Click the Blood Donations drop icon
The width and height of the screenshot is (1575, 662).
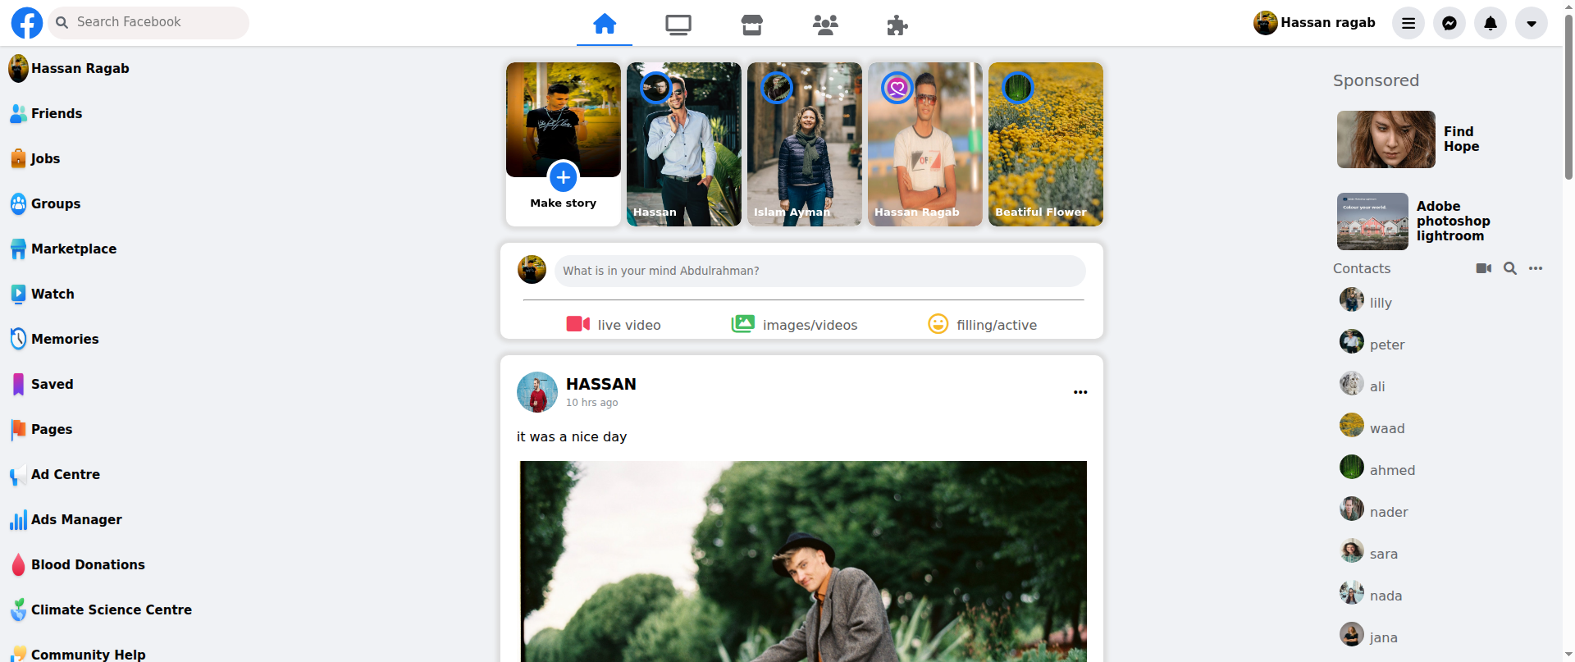point(18,564)
